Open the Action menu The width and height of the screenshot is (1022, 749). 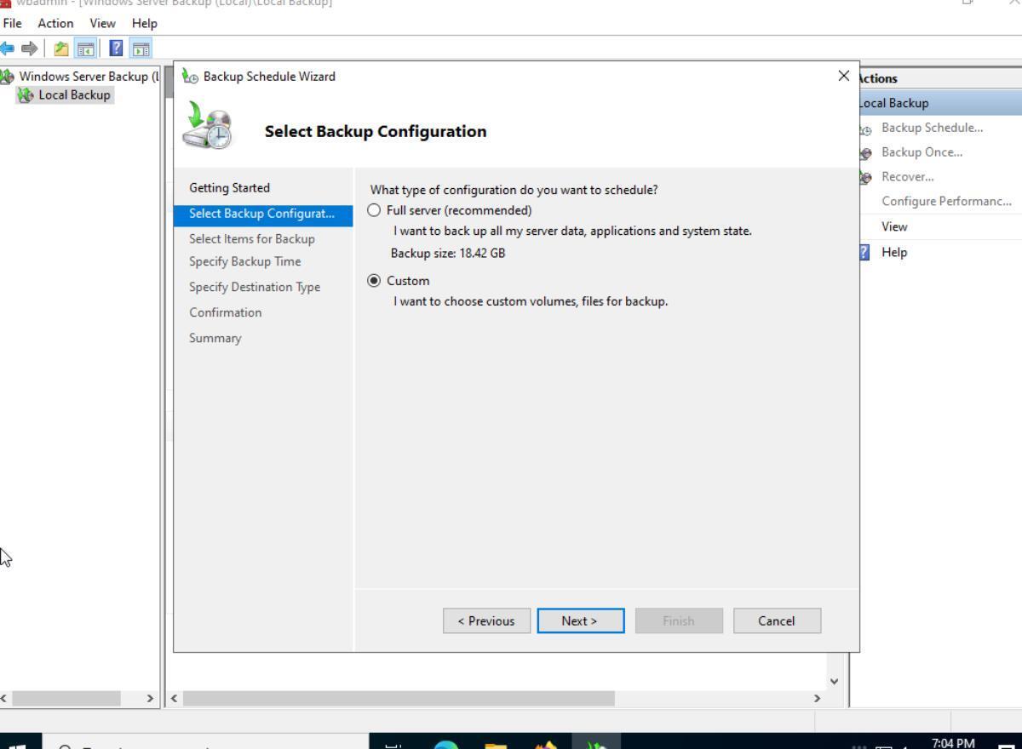[x=55, y=23]
